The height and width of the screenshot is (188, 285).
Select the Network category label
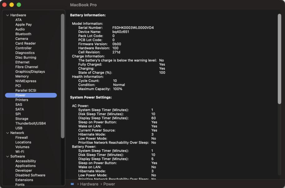pos(17,133)
